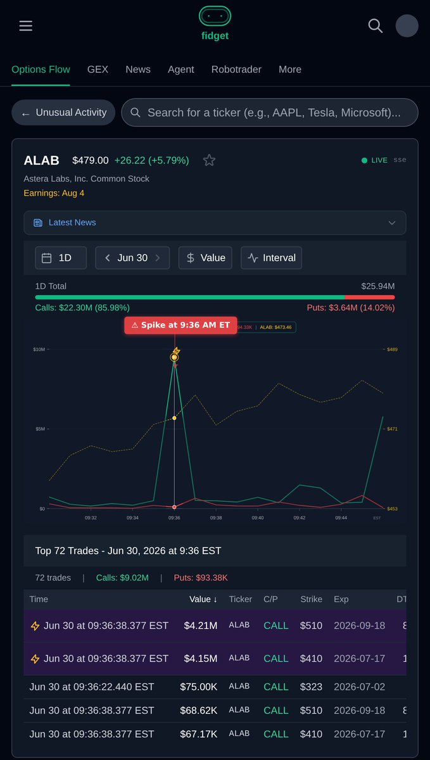Click the ALAB ticker heading

pyautogui.click(x=41, y=160)
